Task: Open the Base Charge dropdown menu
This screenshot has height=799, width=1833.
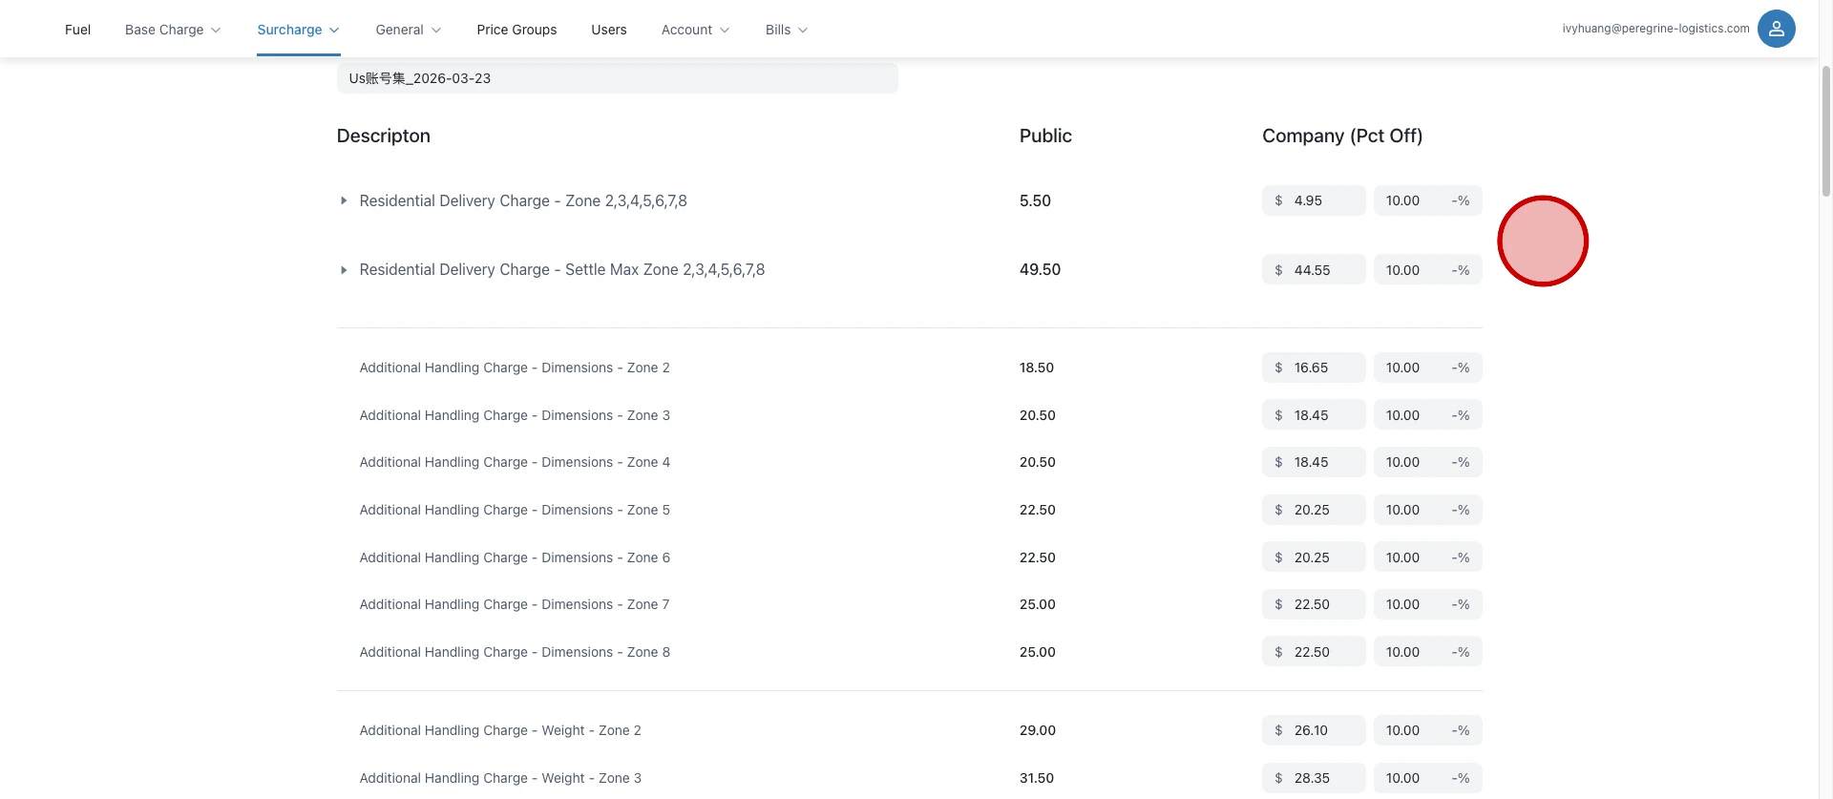Action: point(173,30)
